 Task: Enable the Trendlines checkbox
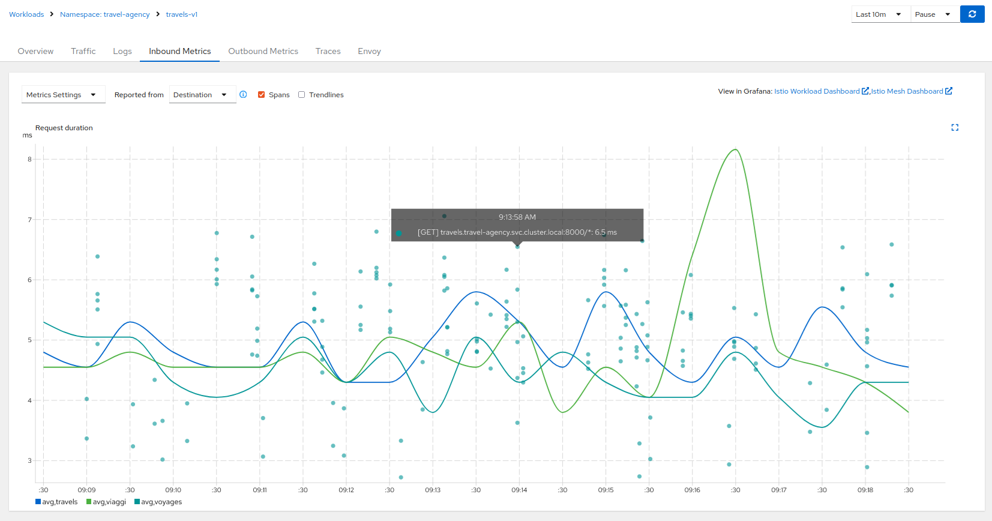(x=302, y=95)
